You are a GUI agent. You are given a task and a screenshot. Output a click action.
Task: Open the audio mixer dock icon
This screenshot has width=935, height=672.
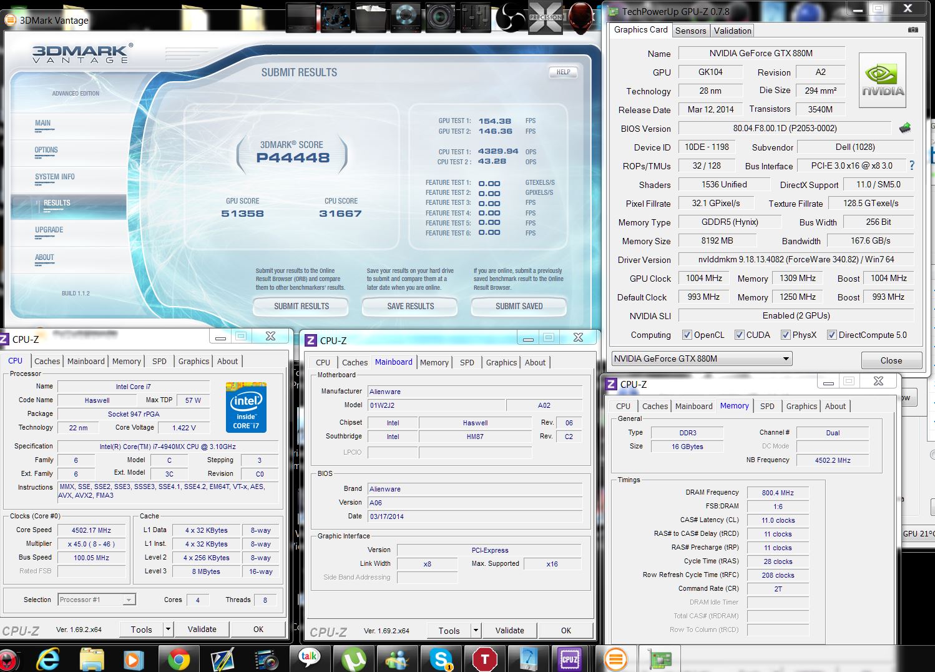476,17
